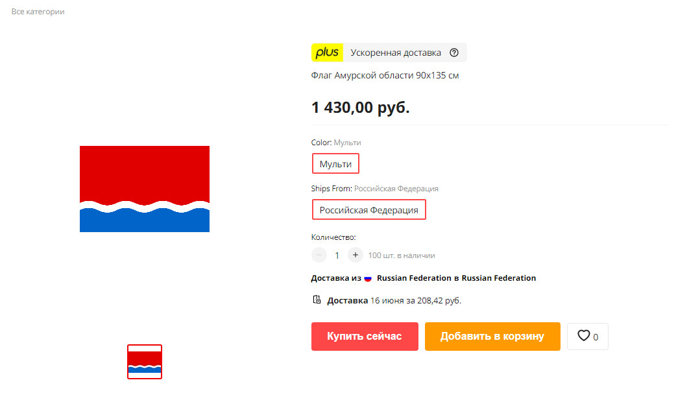The width and height of the screenshot is (676, 402).
Task: Click the delivery document icon
Action: (317, 300)
